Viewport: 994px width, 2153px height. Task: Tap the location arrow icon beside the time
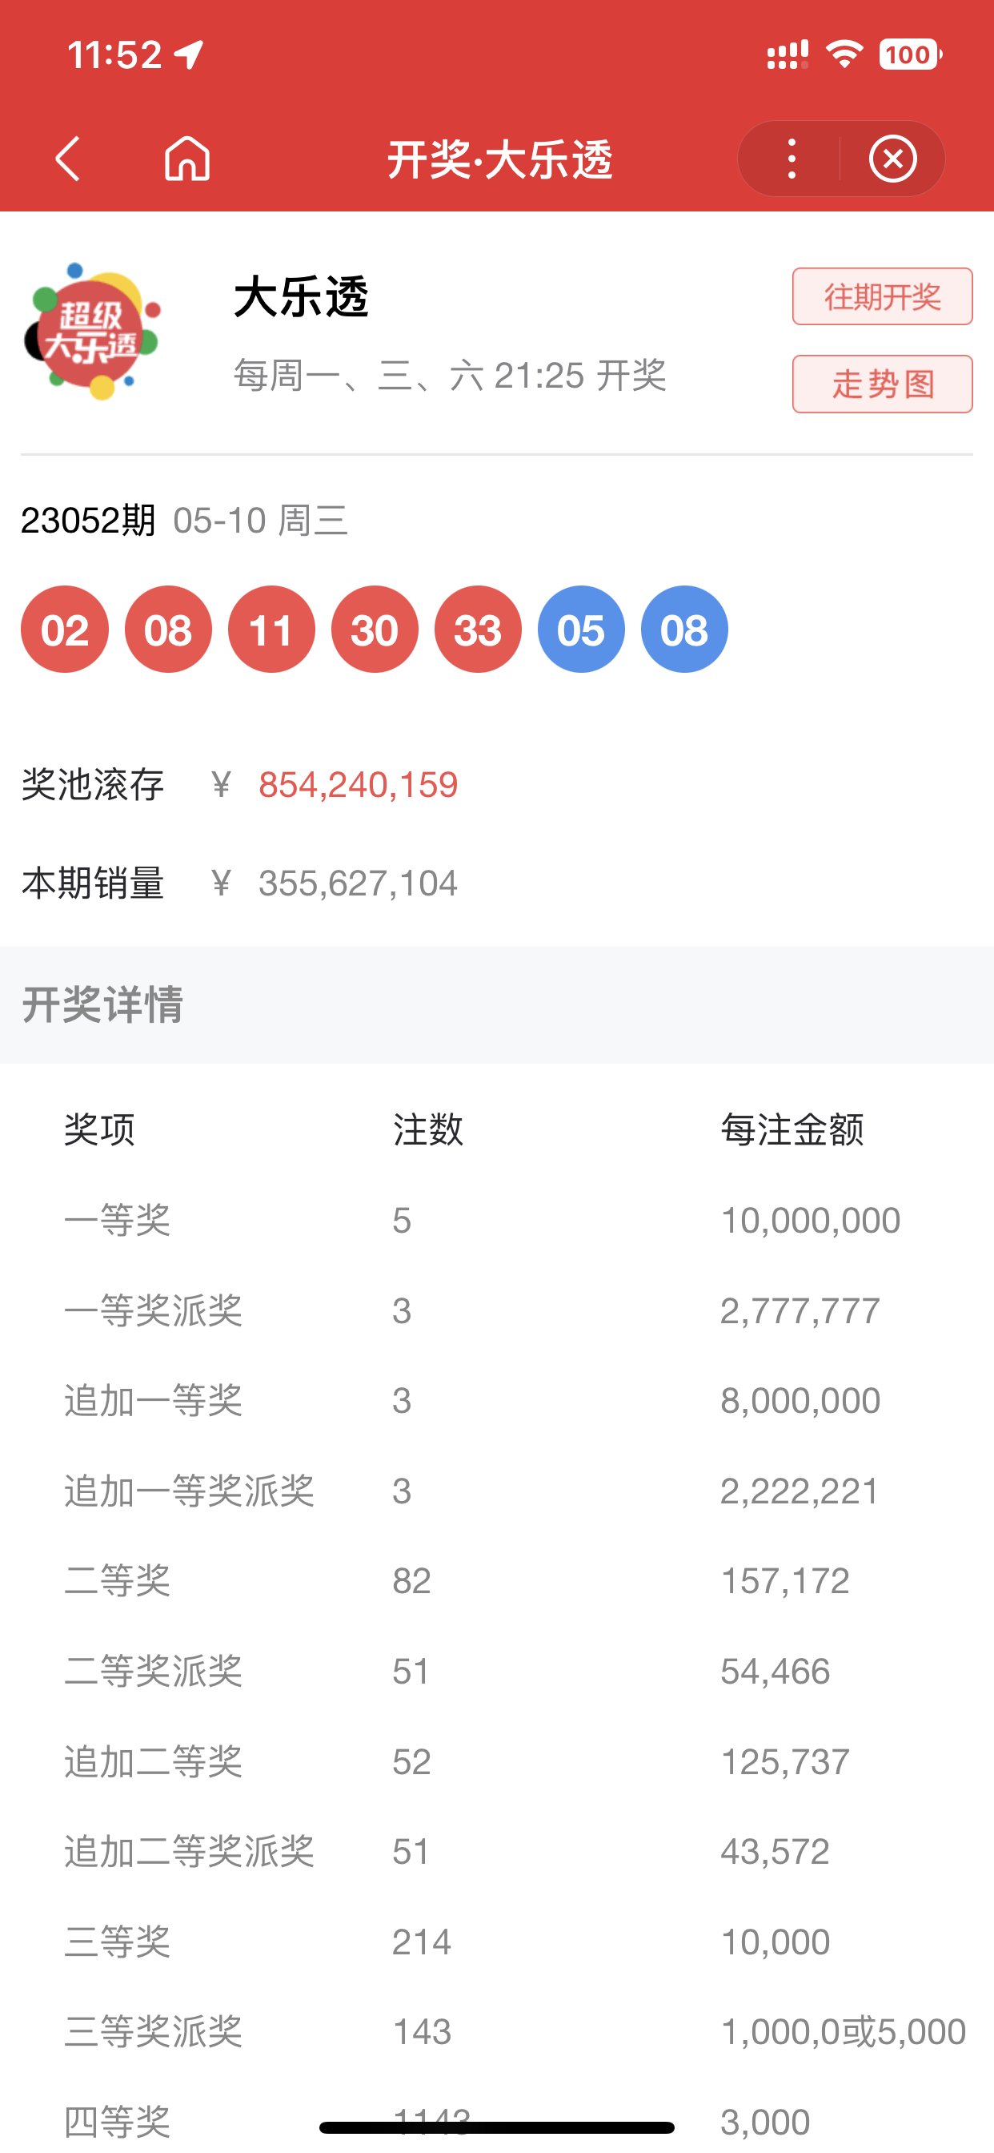tap(189, 55)
